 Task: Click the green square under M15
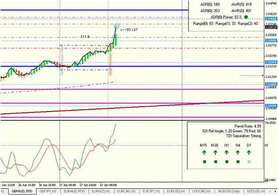[205, 162]
